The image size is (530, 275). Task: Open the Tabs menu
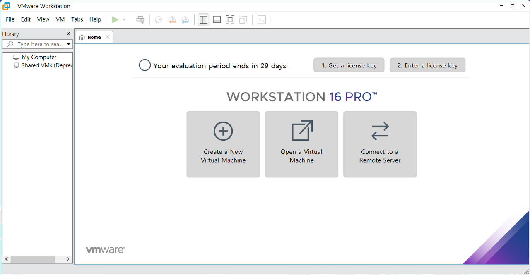click(x=77, y=19)
